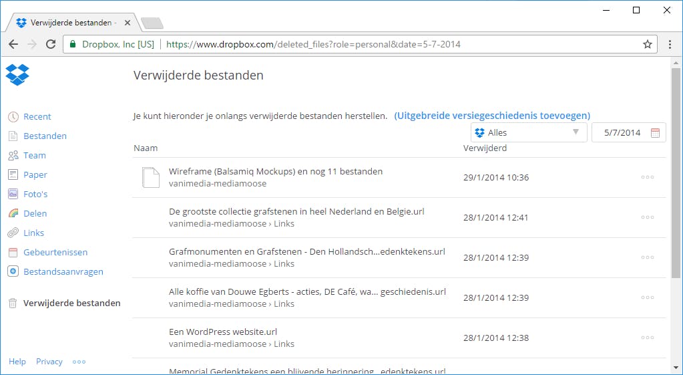Image resolution: width=683 pixels, height=375 pixels.
Task: Click the Naam column header
Action: point(146,148)
